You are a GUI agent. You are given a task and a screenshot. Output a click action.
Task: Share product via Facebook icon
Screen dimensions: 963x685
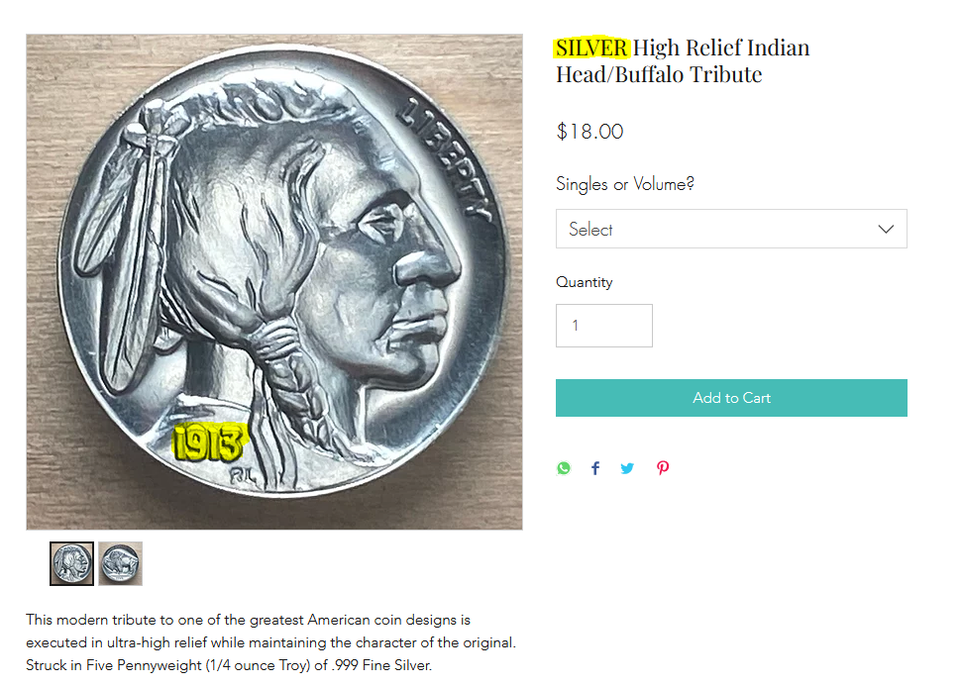[x=595, y=468]
